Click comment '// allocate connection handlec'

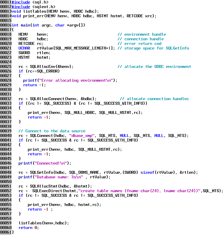pyautogui.click(x=154, y=99)
